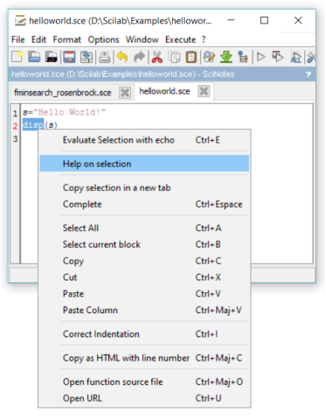The width and height of the screenshot is (325, 420).
Task: Open the Window menu
Action: tap(142, 39)
